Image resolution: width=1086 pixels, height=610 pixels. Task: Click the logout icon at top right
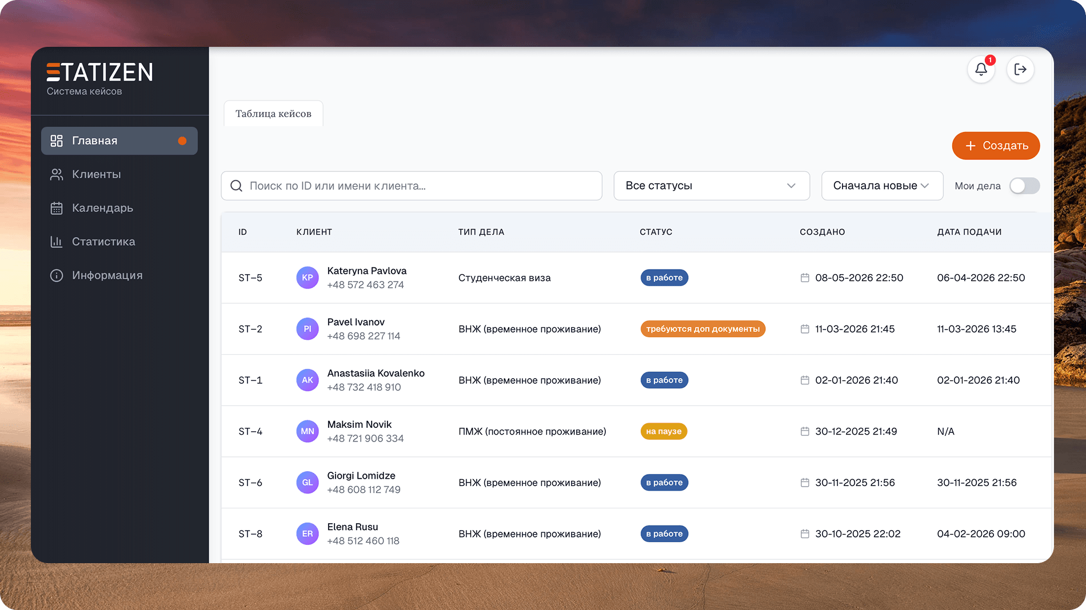tap(1020, 69)
